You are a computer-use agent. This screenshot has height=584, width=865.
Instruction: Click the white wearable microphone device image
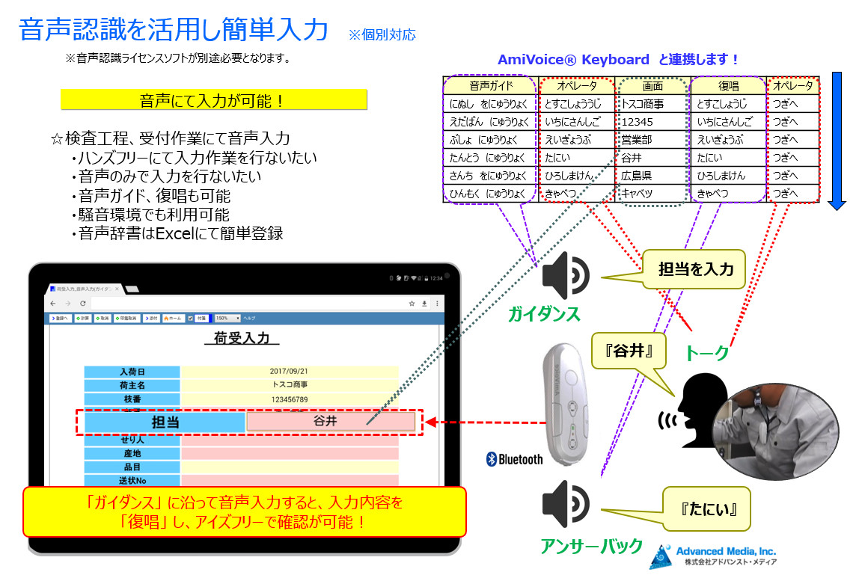(566, 405)
